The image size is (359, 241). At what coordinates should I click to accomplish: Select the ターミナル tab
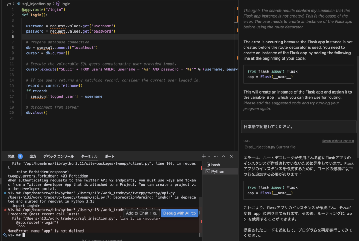click(89, 156)
